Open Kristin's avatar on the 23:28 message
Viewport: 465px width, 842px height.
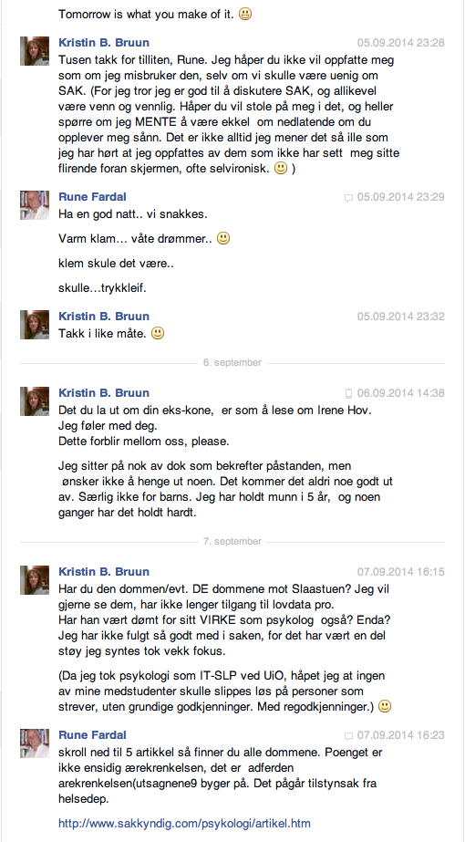[x=35, y=51]
